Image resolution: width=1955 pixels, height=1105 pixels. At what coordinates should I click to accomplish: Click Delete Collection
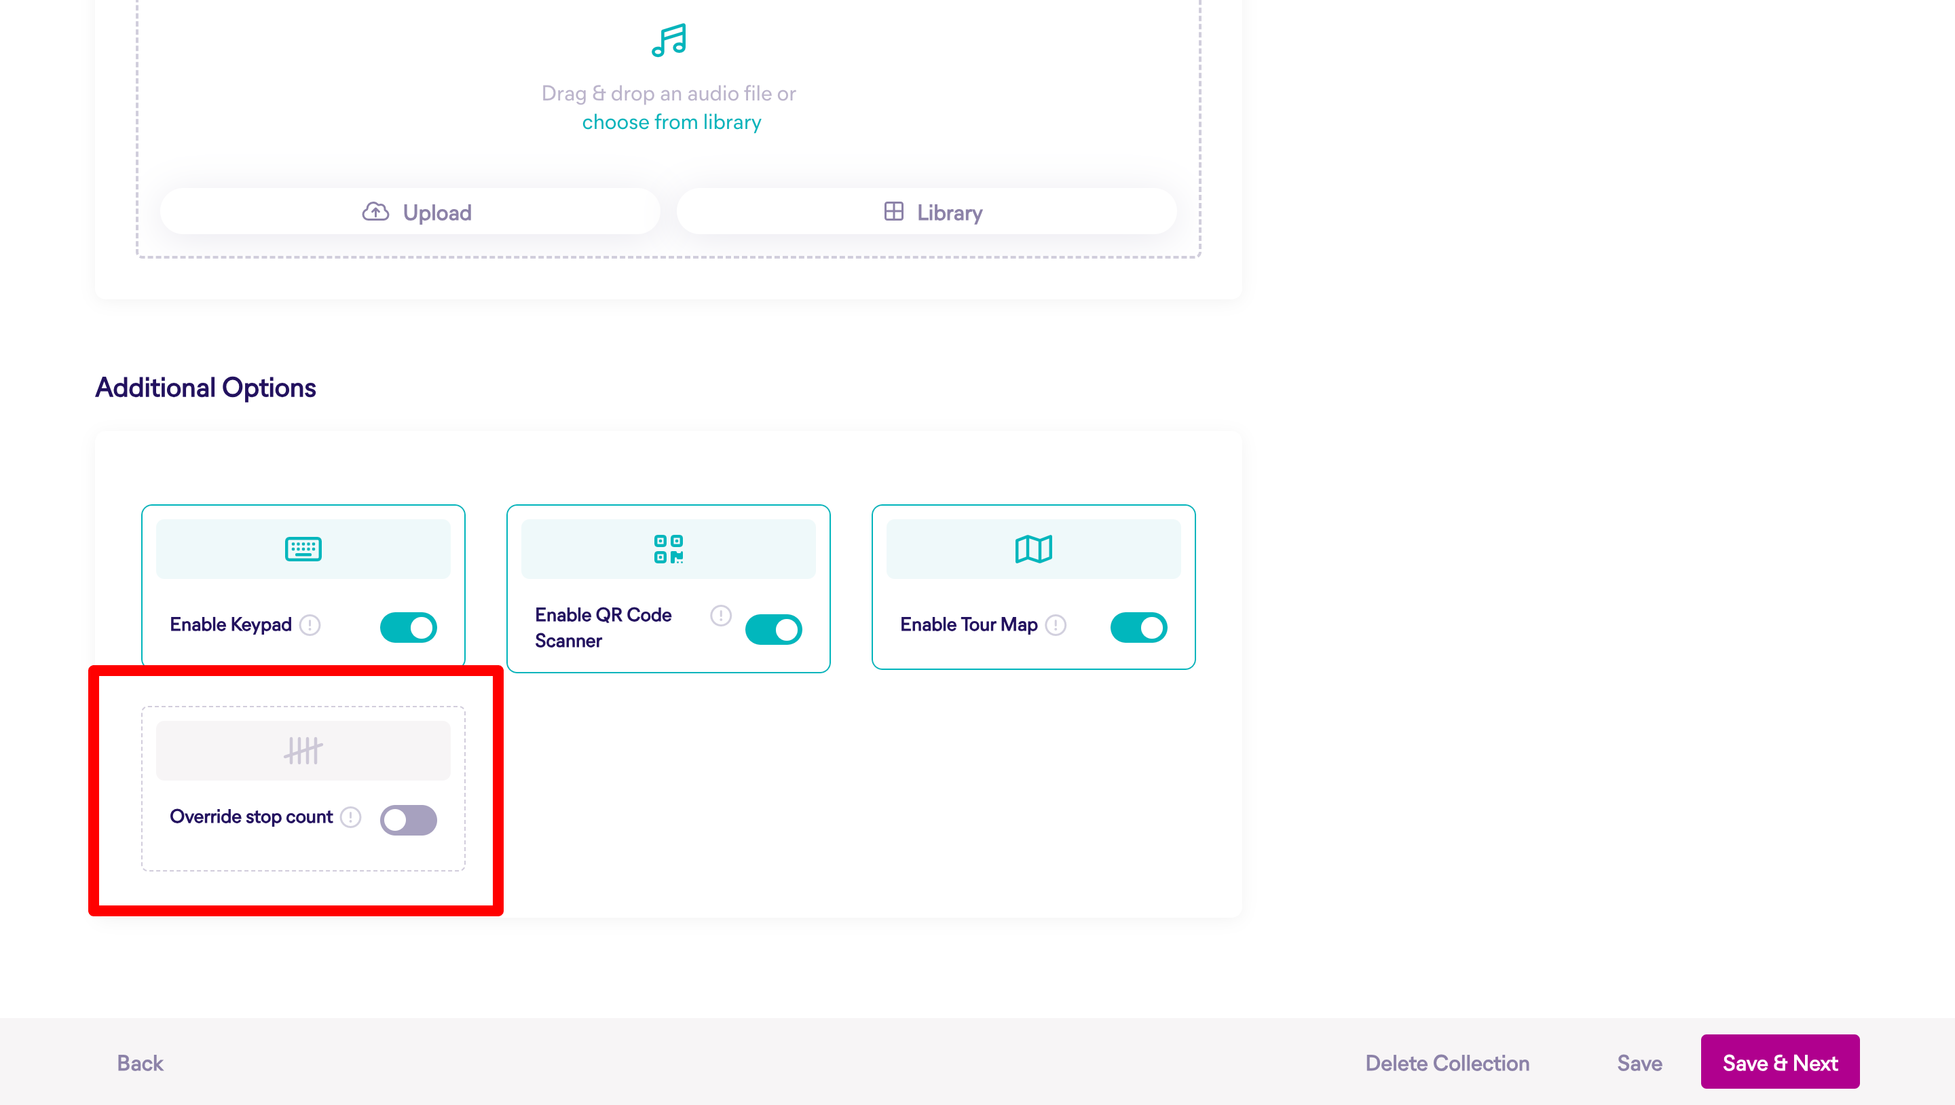(x=1447, y=1062)
